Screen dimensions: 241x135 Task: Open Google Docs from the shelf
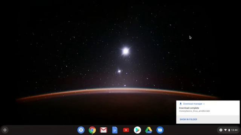pyautogui.click(x=115, y=130)
